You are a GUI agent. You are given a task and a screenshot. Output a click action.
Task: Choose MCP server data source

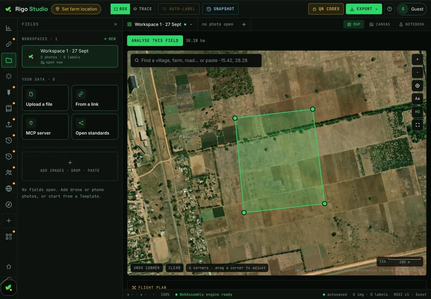[45, 127]
